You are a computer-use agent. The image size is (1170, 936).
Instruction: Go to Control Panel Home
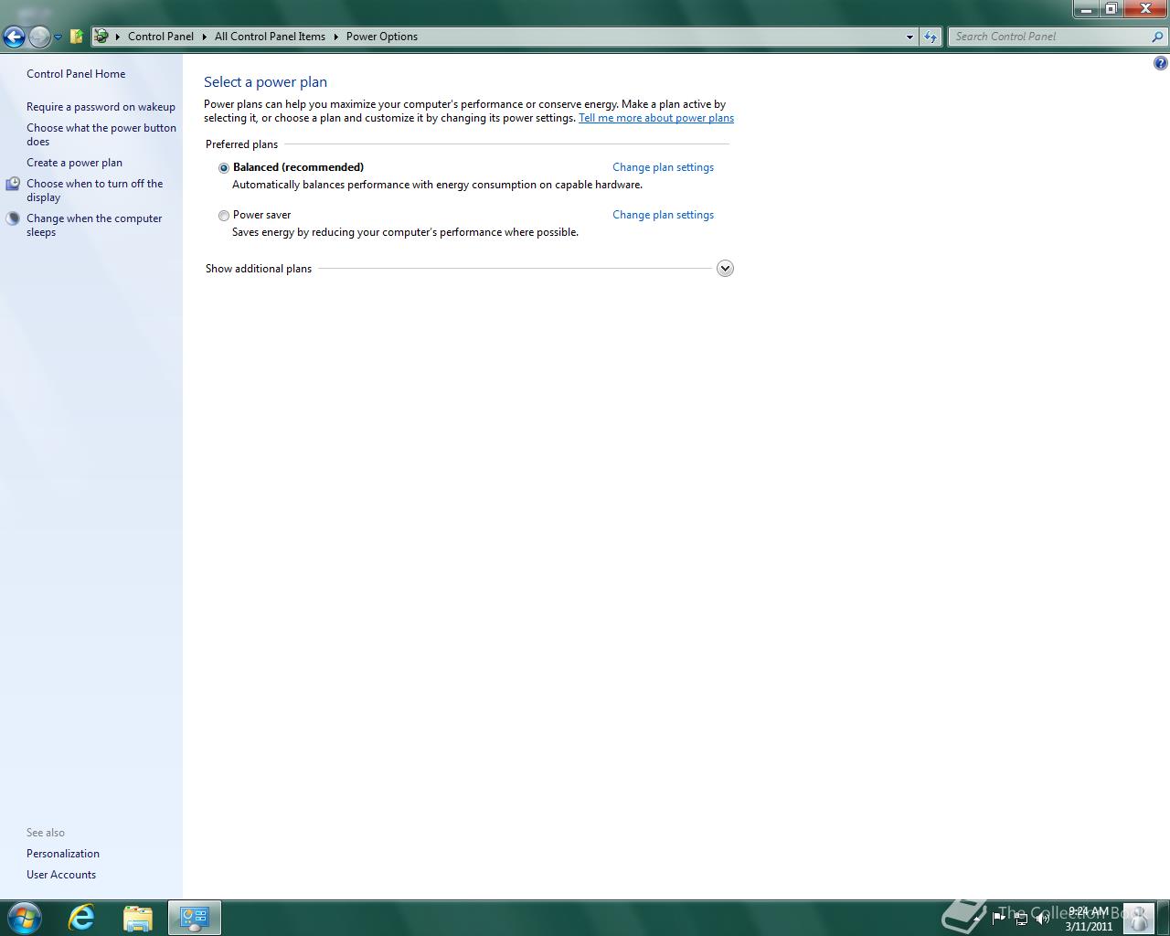(x=76, y=74)
